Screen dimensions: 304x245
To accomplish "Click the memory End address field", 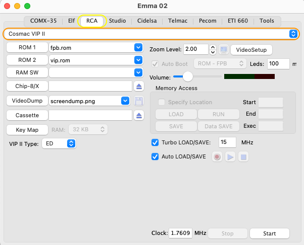I will pos(271,114).
